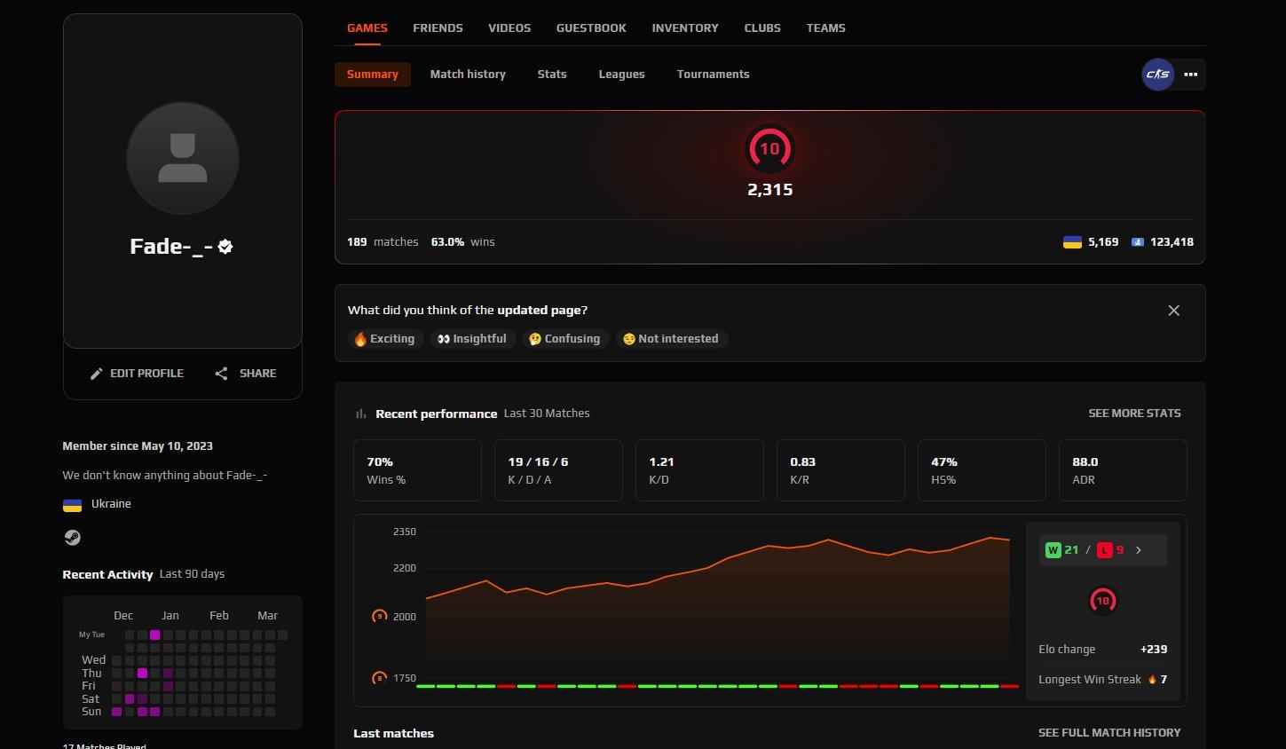Choose the Not interested option
1286x749 pixels.
671,338
